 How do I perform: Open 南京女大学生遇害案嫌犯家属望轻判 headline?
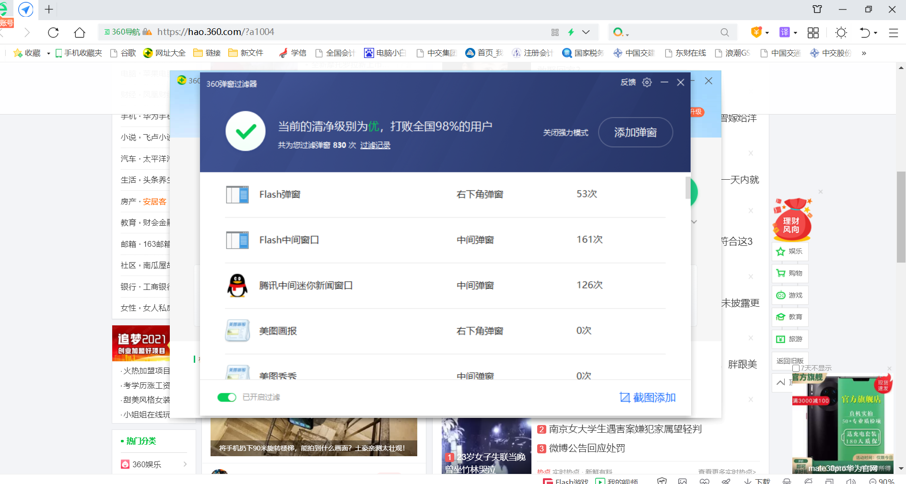(x=625, y=429)
